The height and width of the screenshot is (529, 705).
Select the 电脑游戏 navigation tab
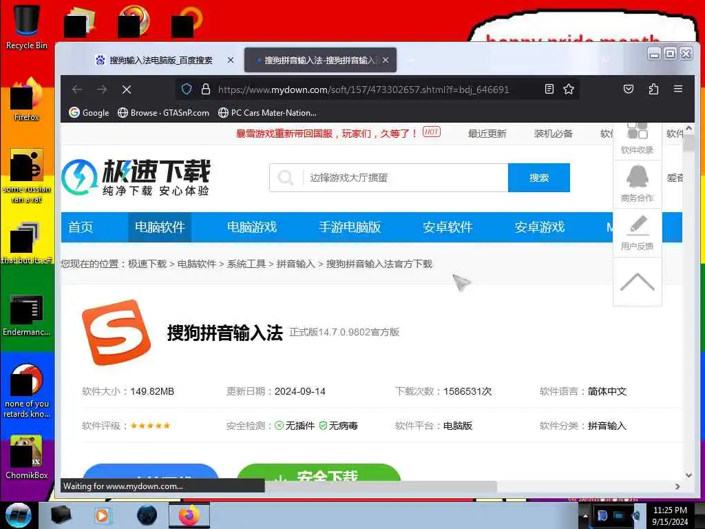[x=252, y=227]
